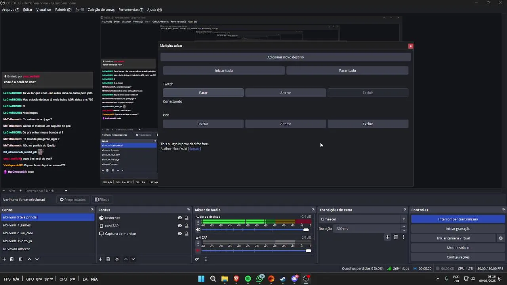The height and width of the screenshot is (285, 507).
Task: Move scene up with arrow icon
Action: click(29, 259)
